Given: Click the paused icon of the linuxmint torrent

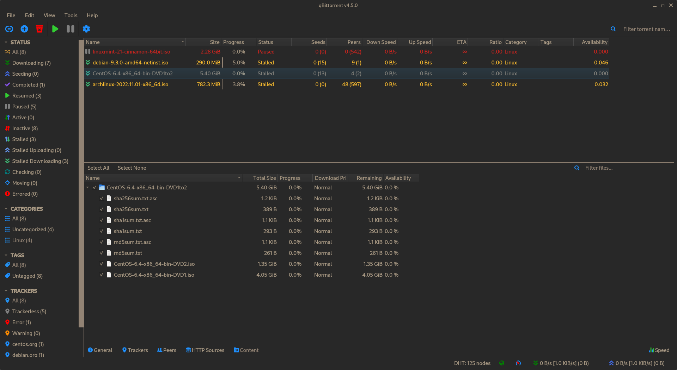Looking at the screenshot, I should (x=88, y=51).
